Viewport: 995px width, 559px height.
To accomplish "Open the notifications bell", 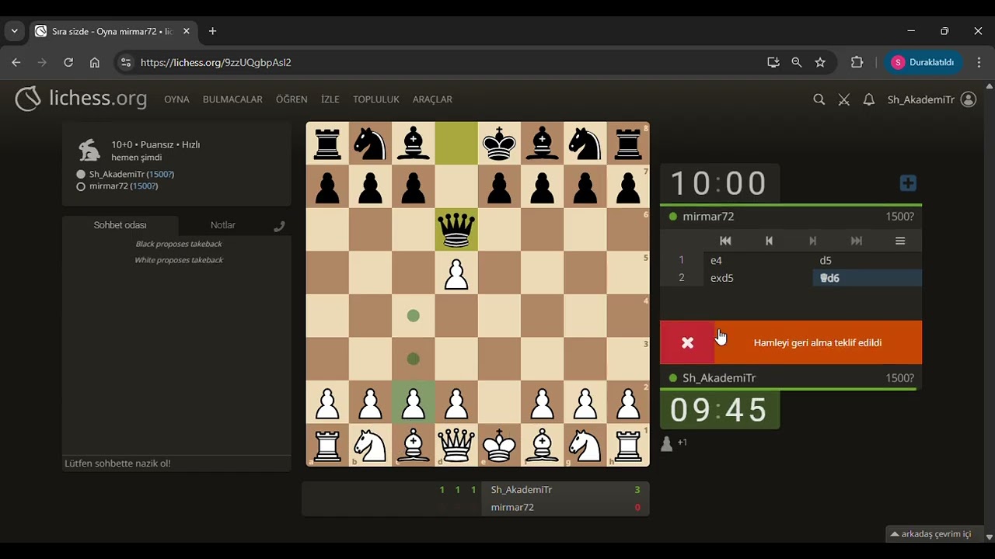I will pos(869,99).
